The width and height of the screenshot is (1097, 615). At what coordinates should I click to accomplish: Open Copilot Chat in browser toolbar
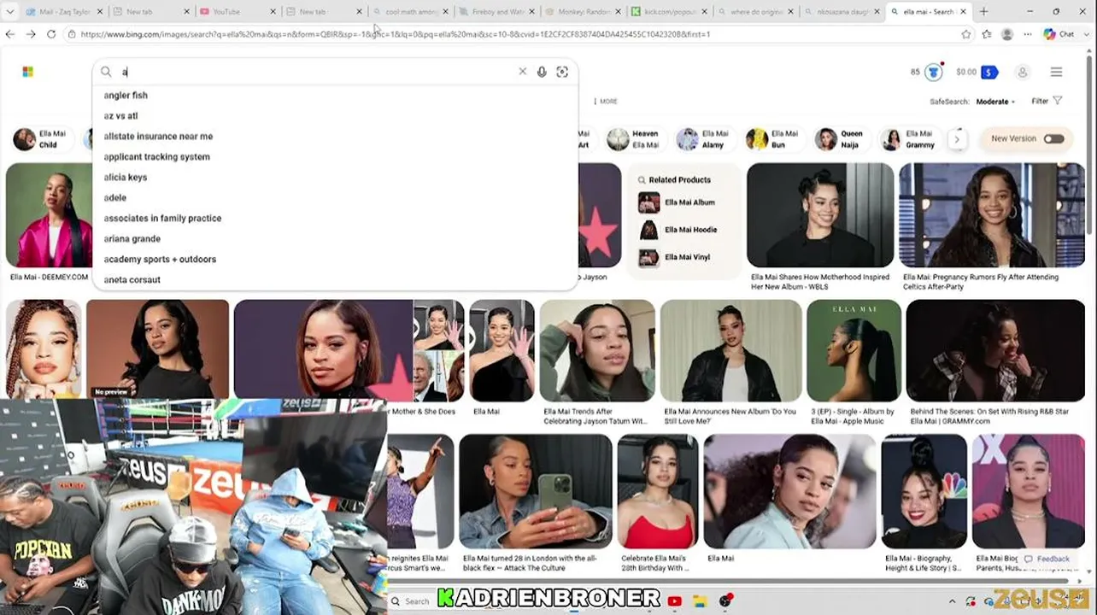pos(1059,34)
